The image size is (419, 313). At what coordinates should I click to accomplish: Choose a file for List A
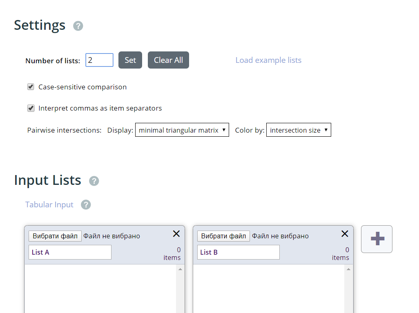[x=55, y=236]
